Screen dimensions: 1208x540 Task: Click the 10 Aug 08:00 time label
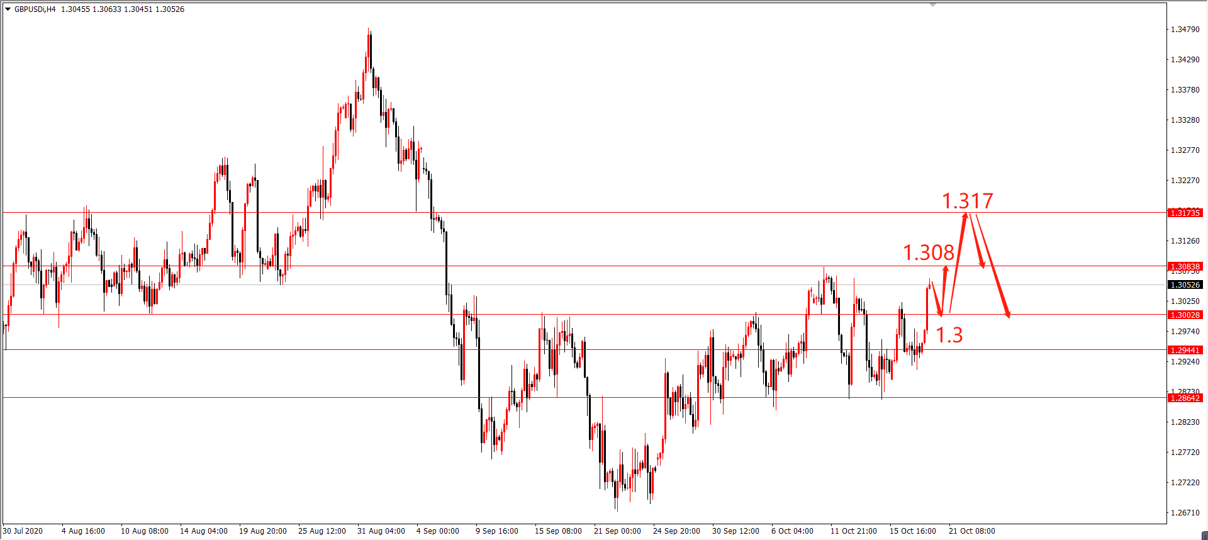[x=145, y=531]
